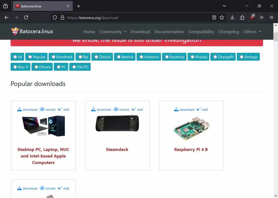Click the Desktop PC md5 checkmark link

(64, 109)
